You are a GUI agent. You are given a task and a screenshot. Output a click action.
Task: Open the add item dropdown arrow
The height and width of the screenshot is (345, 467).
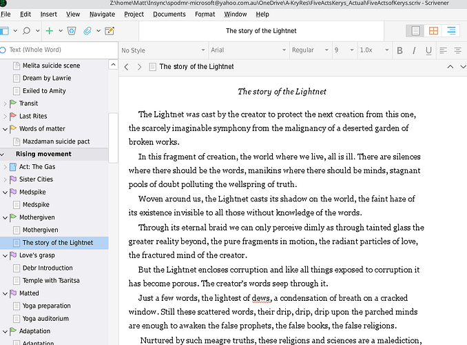[x=61, y=31]
